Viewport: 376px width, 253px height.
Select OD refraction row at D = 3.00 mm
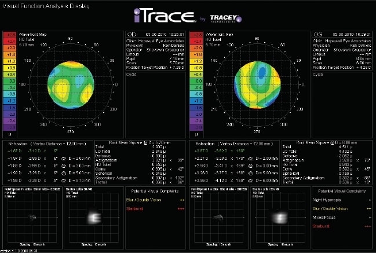[x=49, y=166]
